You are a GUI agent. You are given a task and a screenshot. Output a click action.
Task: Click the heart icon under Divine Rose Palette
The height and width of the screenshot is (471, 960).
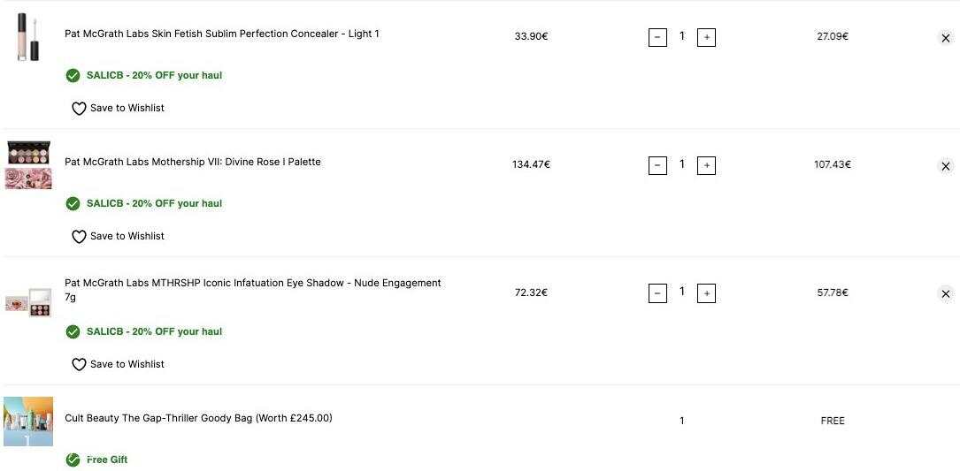click(79, 236)
